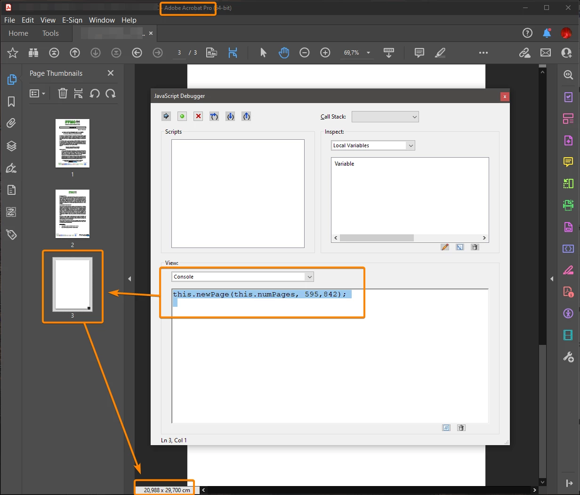580x495 pixels.
Task: Rotate pages counterclockwise in the thumbnails panel
Action: click(95, 93)
